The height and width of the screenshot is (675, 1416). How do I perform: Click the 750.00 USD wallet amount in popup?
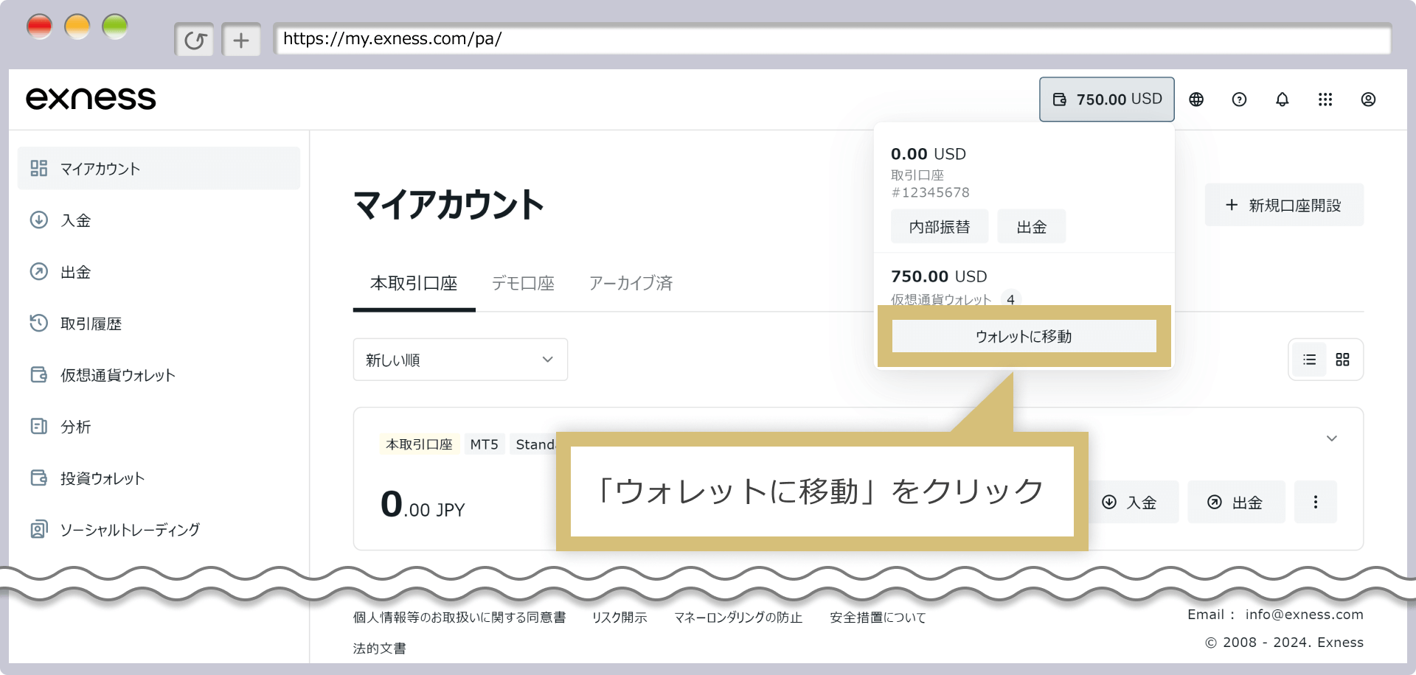(939, 276)
